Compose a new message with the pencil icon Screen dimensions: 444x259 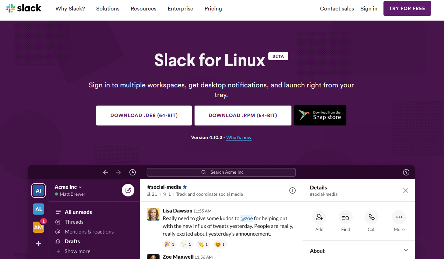128,190
